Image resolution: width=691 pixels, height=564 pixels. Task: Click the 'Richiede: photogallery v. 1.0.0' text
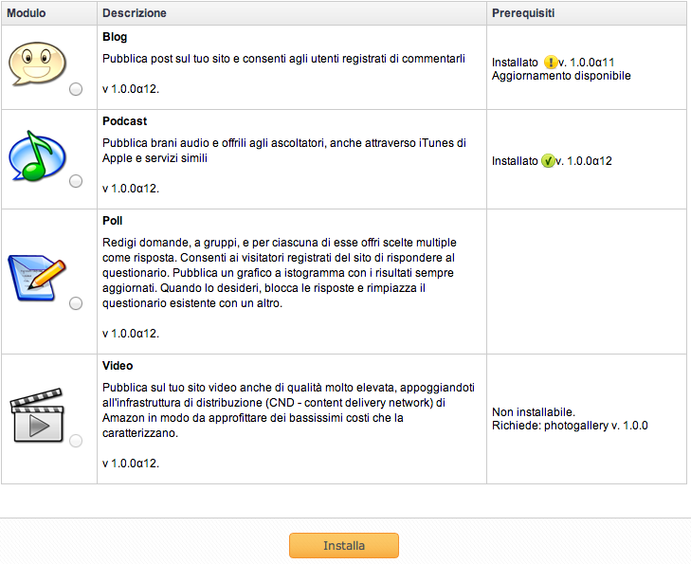[x=570, y=426]
